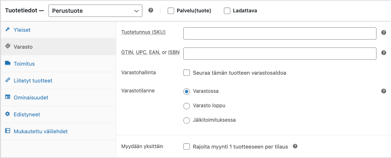Click the tag icon beside Varasto
The height and width of the screenshot is (158, 391).
click(8, 46)
